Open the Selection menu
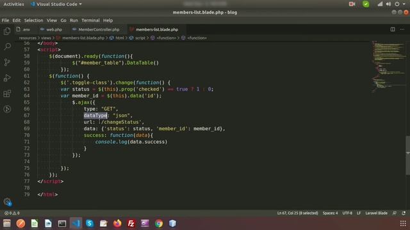The image size is (410, 230). (x=33, y=20)
